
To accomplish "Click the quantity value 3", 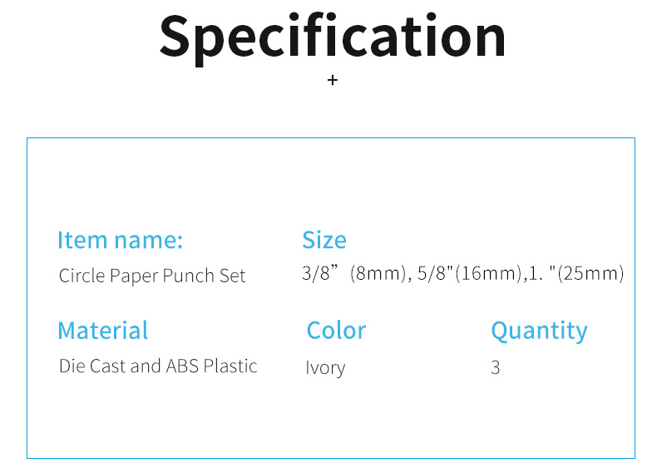I will click(x=496, y=368).
